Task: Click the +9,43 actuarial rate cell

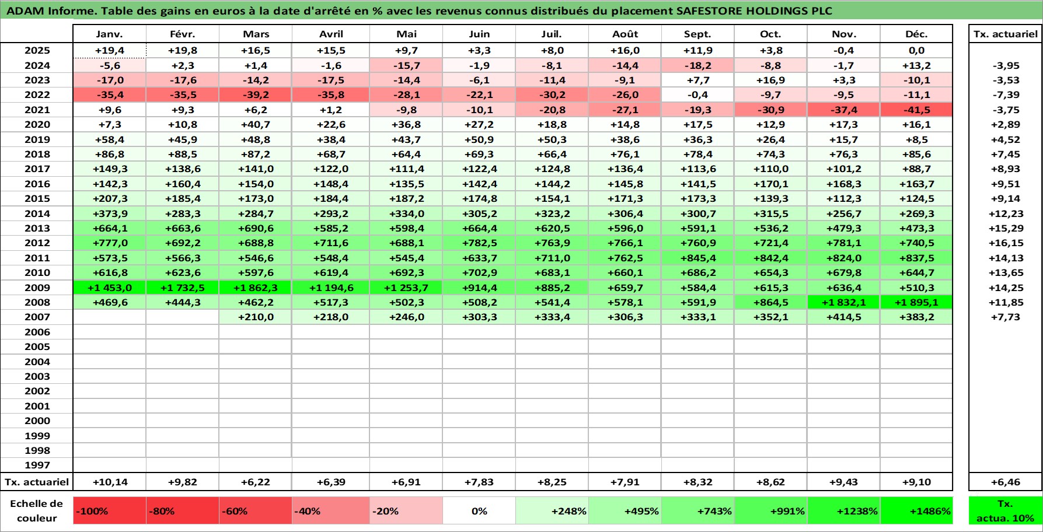Action: 844,482
